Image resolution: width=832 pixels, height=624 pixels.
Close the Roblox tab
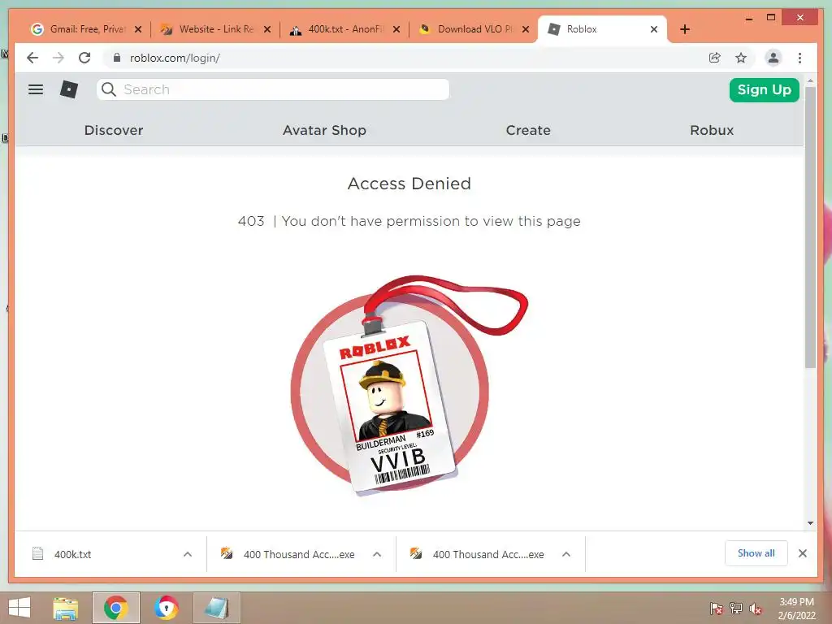tap(654, 29)
